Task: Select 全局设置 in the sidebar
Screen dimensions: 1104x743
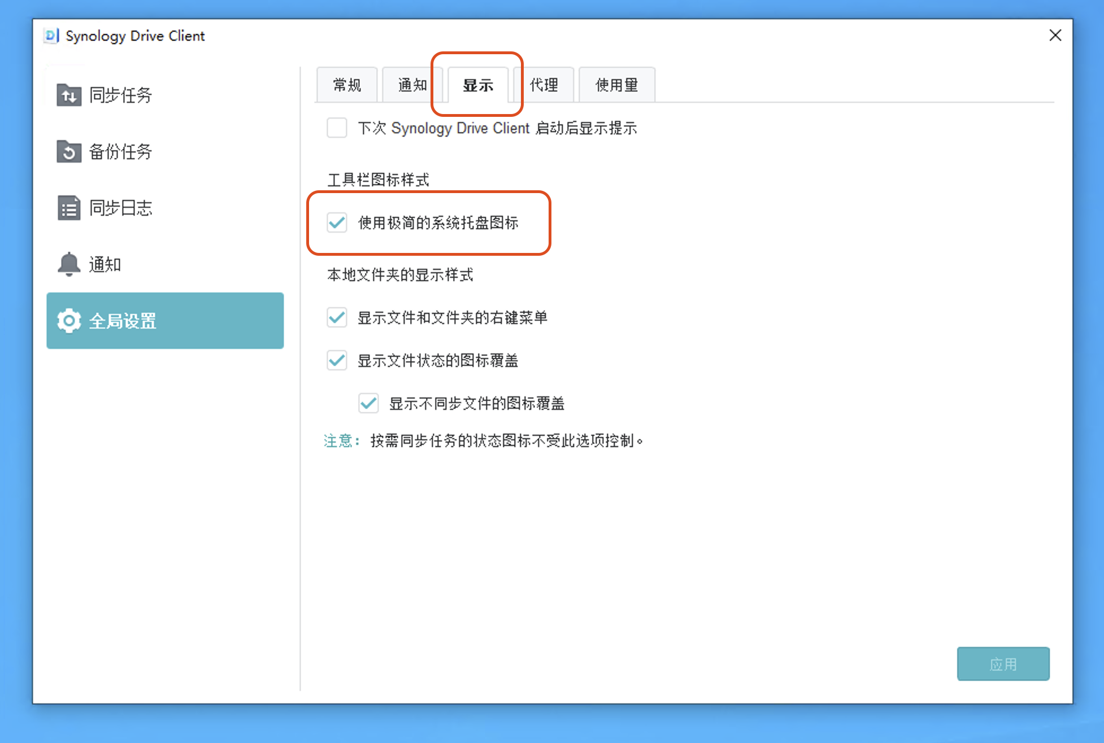Action: 165,321
